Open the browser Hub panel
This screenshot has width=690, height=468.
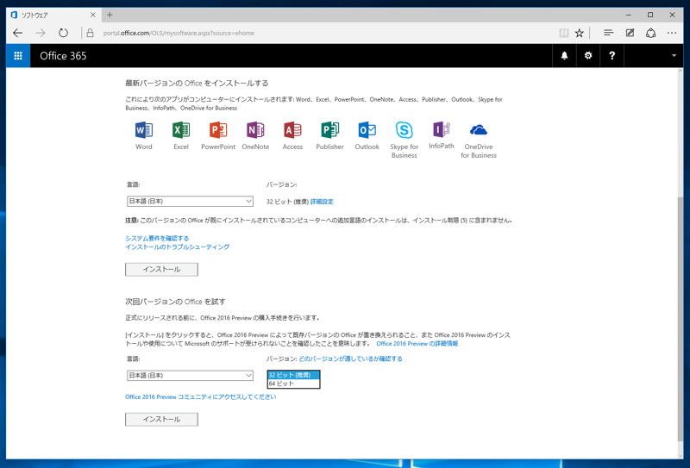(x=609, y=33)
